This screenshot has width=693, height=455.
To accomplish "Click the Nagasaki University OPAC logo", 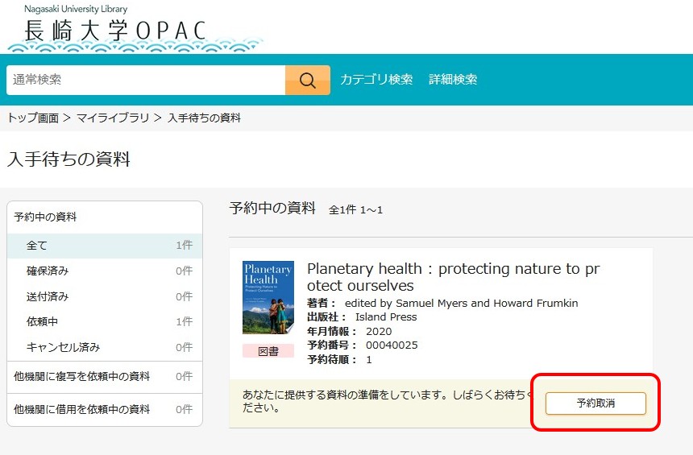I will [x=117, y=28].
